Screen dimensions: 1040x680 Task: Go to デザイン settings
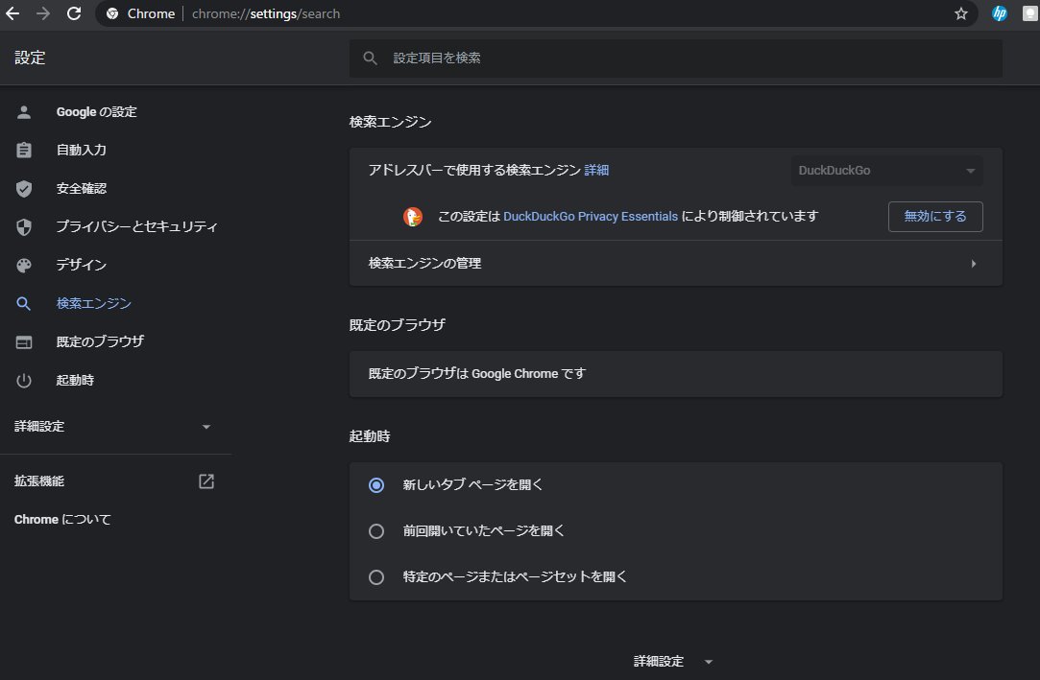click(82, 265)
